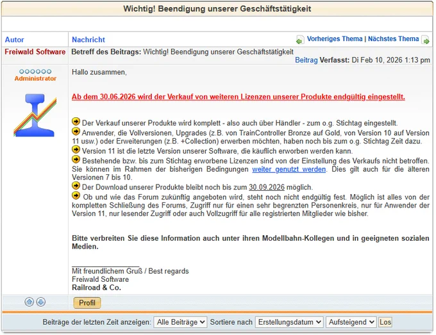This screenshot has width=436, height=335.
Task: Click the yellow bullet before 'Der Verkauf unserer Produkte'
Action: coord(76,122)
